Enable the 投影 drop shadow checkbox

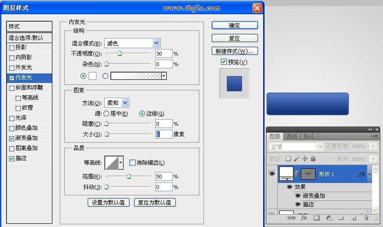tap(11, 47)
